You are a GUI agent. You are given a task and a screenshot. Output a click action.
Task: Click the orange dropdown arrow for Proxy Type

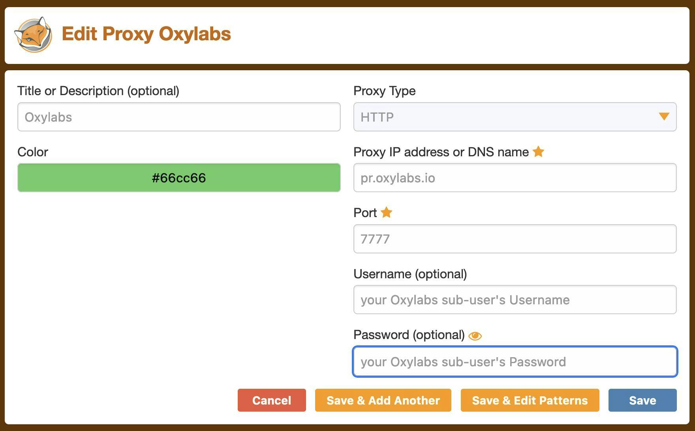coord(664,117)
